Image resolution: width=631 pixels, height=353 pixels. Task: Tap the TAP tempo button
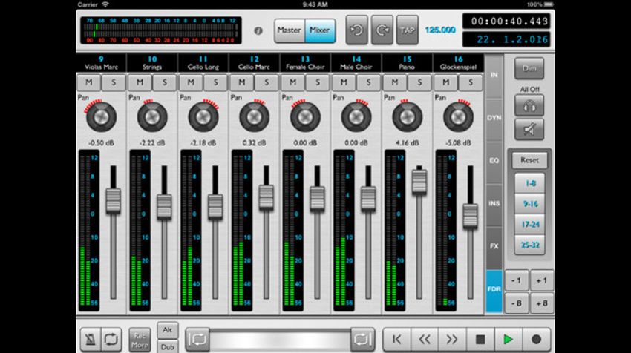[408, 30]
